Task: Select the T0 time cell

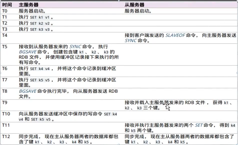Action: pyautogui.click(x=5, y=11)
